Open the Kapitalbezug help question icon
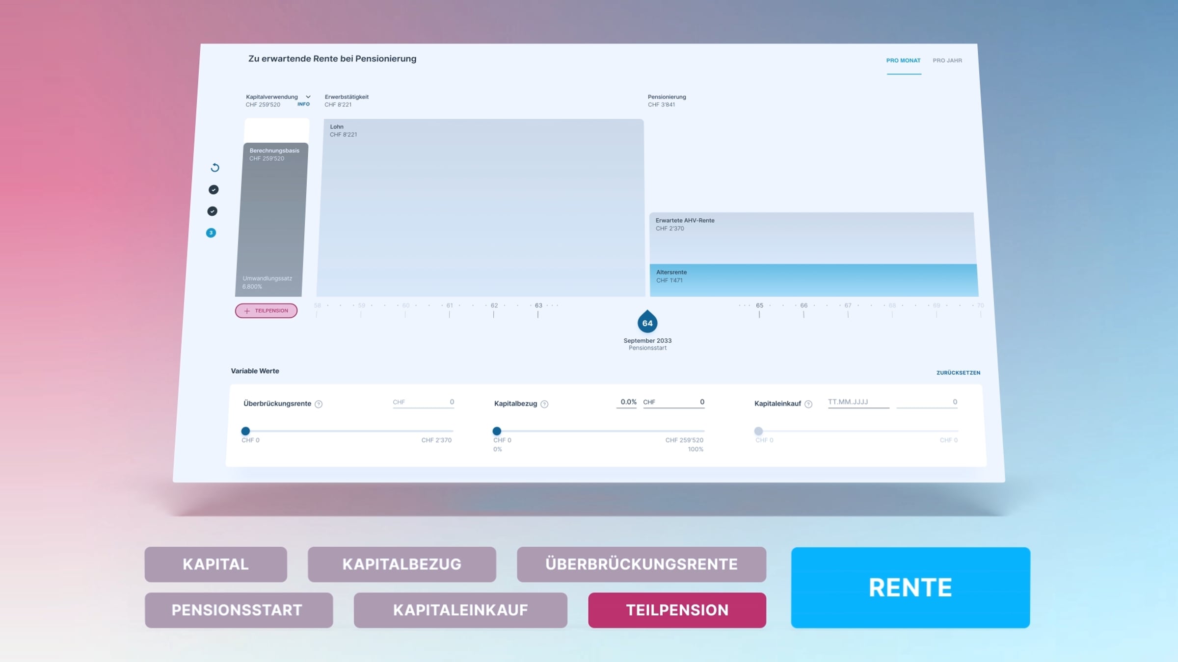Screen dimensions: 1178x662 point(544,404)
